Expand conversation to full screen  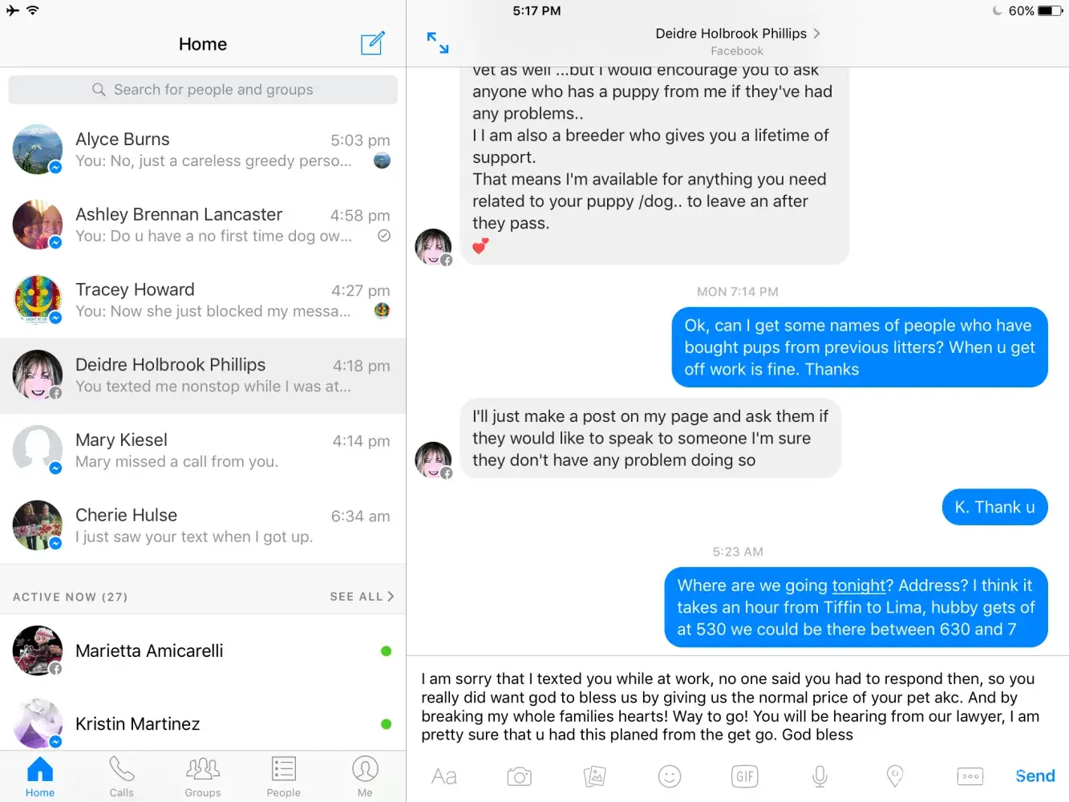pyautogui.click(x=438, y=43)
